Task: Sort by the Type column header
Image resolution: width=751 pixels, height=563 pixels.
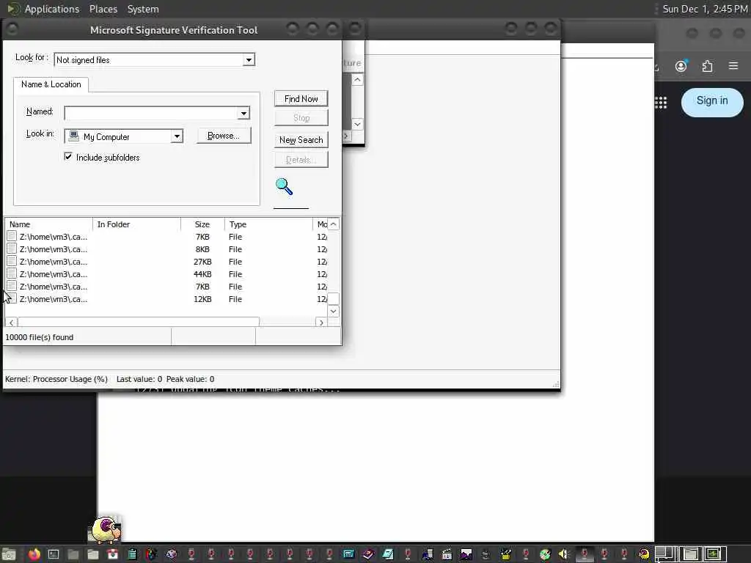Action: tap(268, 224)
